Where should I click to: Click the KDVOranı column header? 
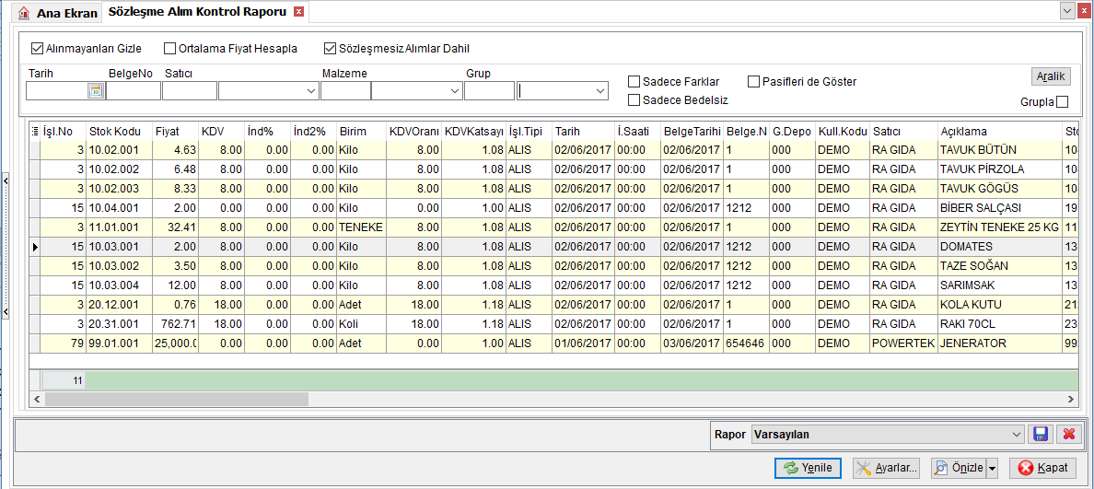click(413, 131)
